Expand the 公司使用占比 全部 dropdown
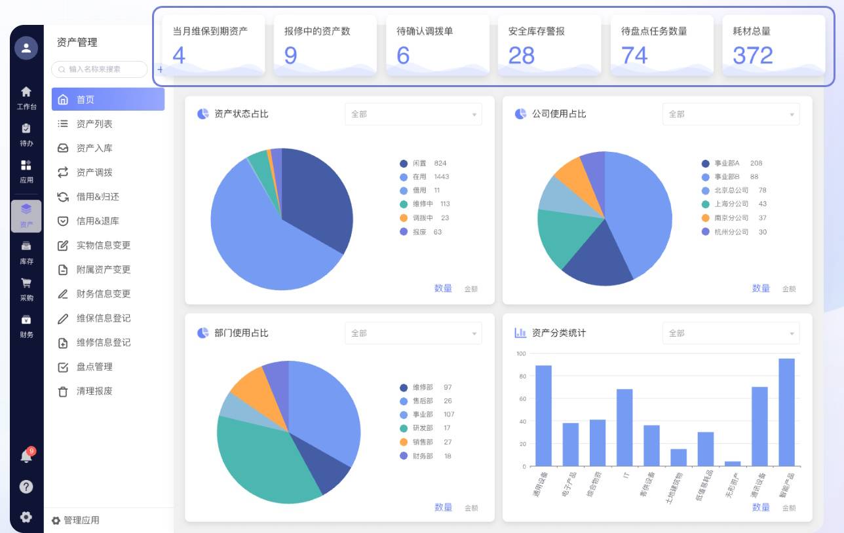The width and height of the screenshot is (844, 533). pos(731,114)
